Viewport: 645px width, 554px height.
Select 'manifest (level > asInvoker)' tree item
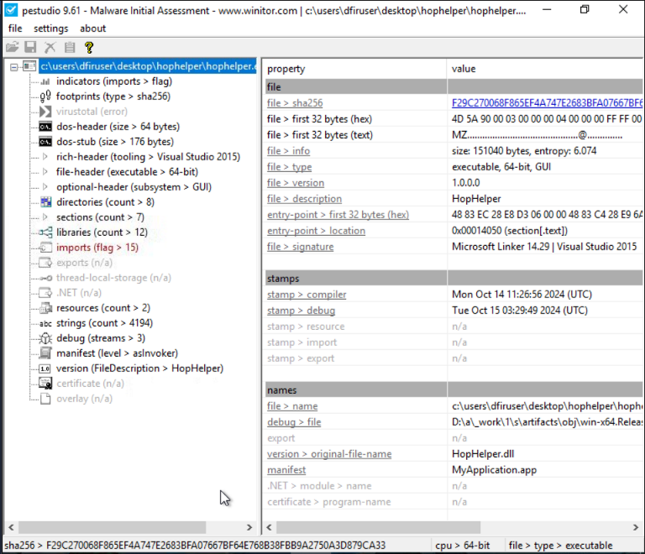tap(118, 353)
